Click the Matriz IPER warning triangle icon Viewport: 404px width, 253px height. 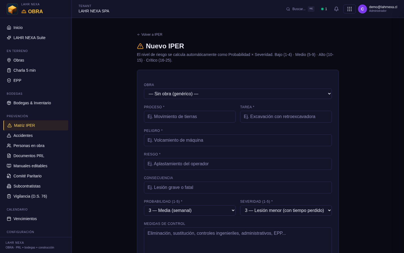pos(10,125)
